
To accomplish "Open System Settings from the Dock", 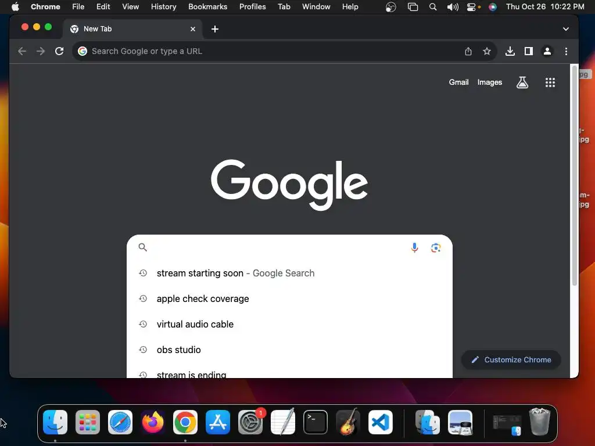I will [250, 422].
